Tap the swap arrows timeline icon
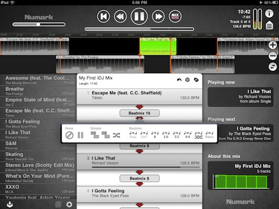The height and width of the screenshot is (209, 279). tap(273, 67)
